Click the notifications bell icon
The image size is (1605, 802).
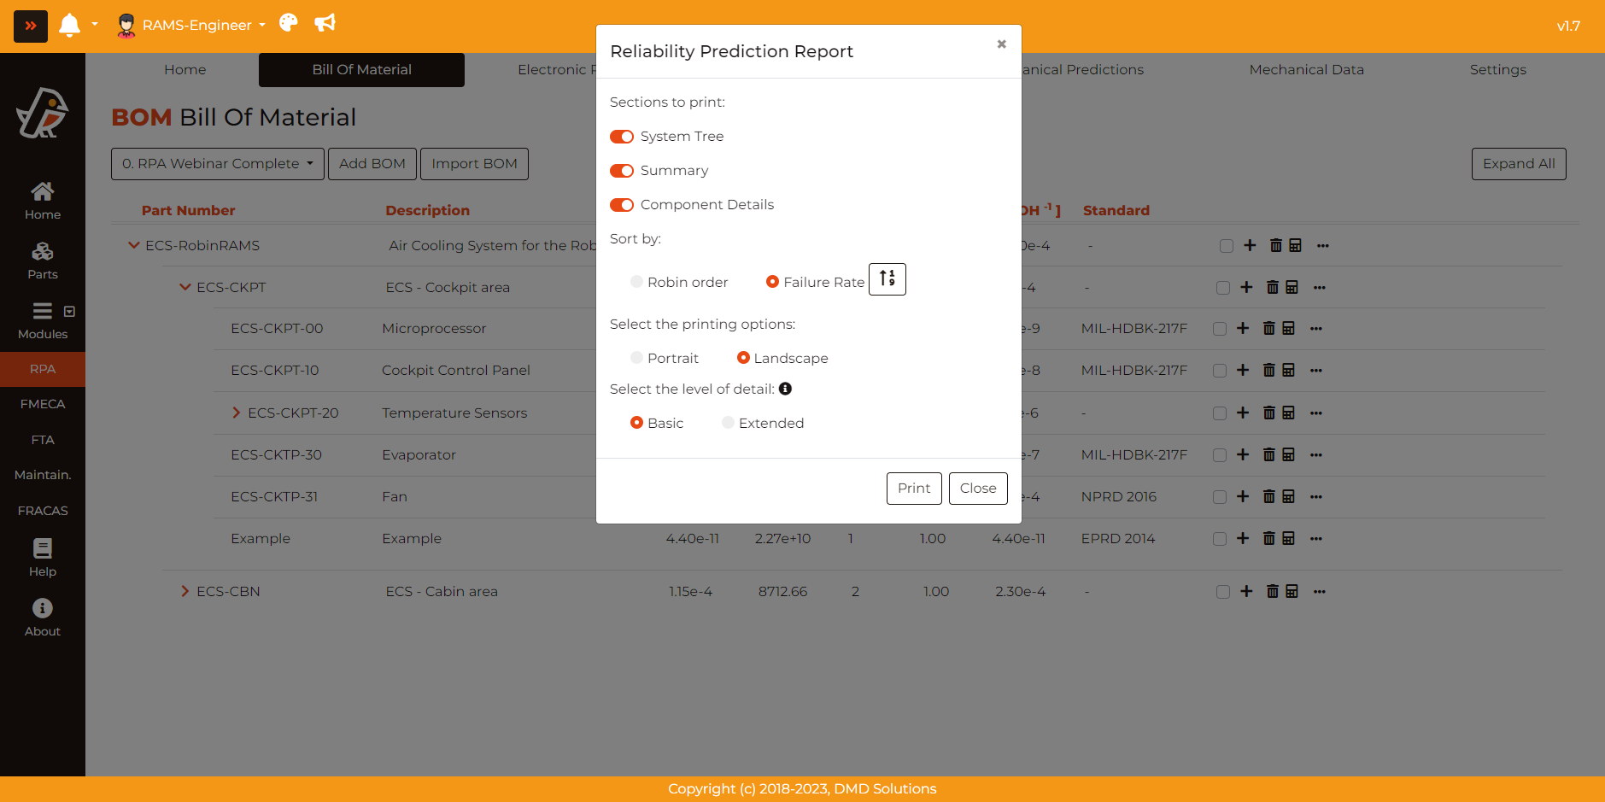pyautogui.click(x=69, y=26)
